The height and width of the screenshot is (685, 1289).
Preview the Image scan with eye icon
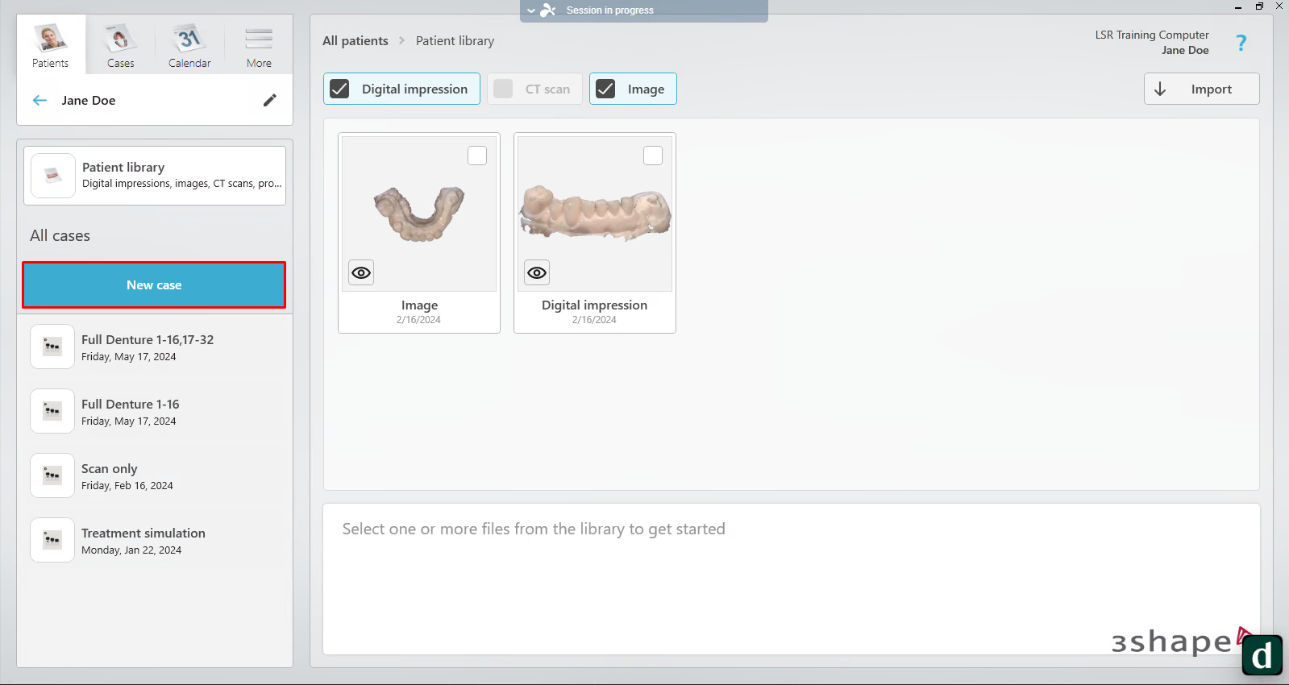coord(361,272)
